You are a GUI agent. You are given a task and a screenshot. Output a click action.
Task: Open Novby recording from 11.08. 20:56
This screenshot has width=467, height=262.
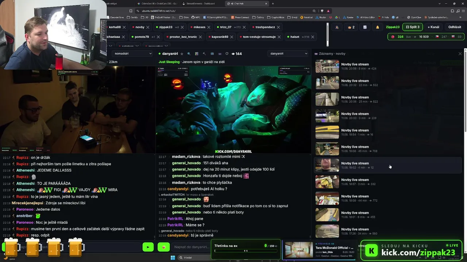point(388,66)
